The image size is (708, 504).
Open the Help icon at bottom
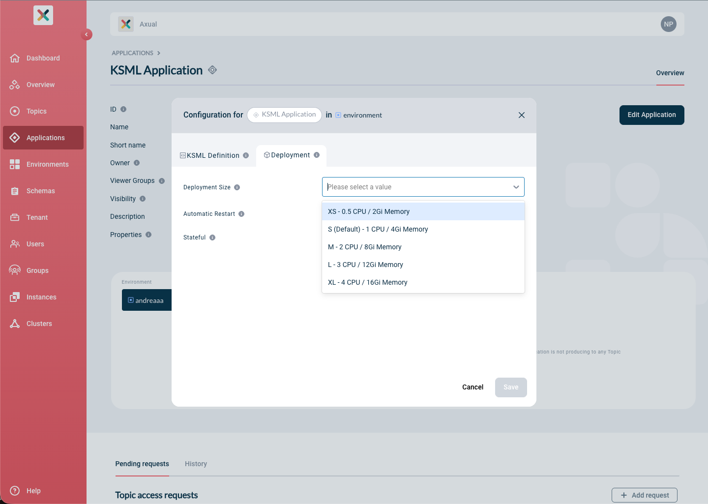15,491
